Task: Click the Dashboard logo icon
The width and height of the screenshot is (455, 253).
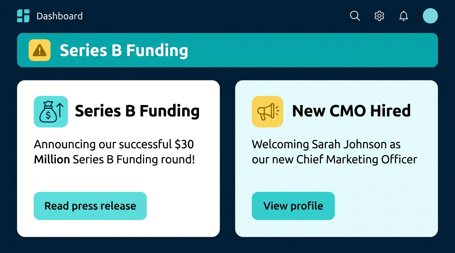Action: (23, 16)
